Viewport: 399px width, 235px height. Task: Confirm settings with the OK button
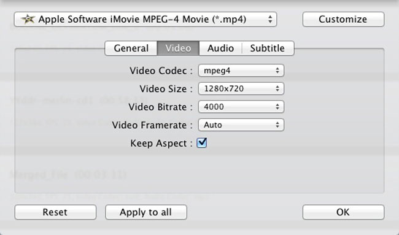pyautogui.click(x=343, y=212)
